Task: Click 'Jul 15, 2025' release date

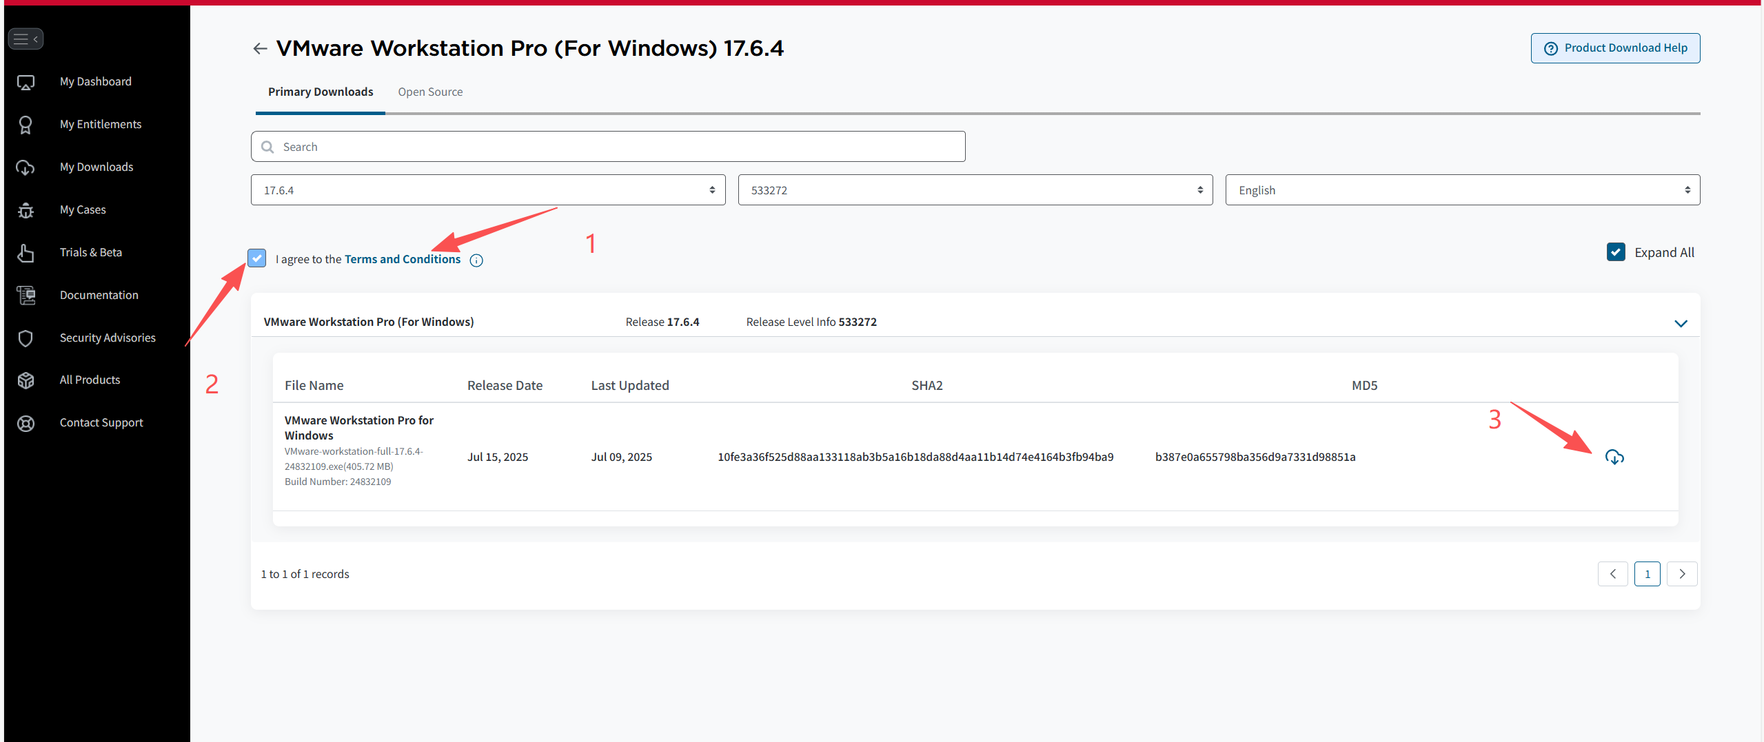Action: [498, 457]
